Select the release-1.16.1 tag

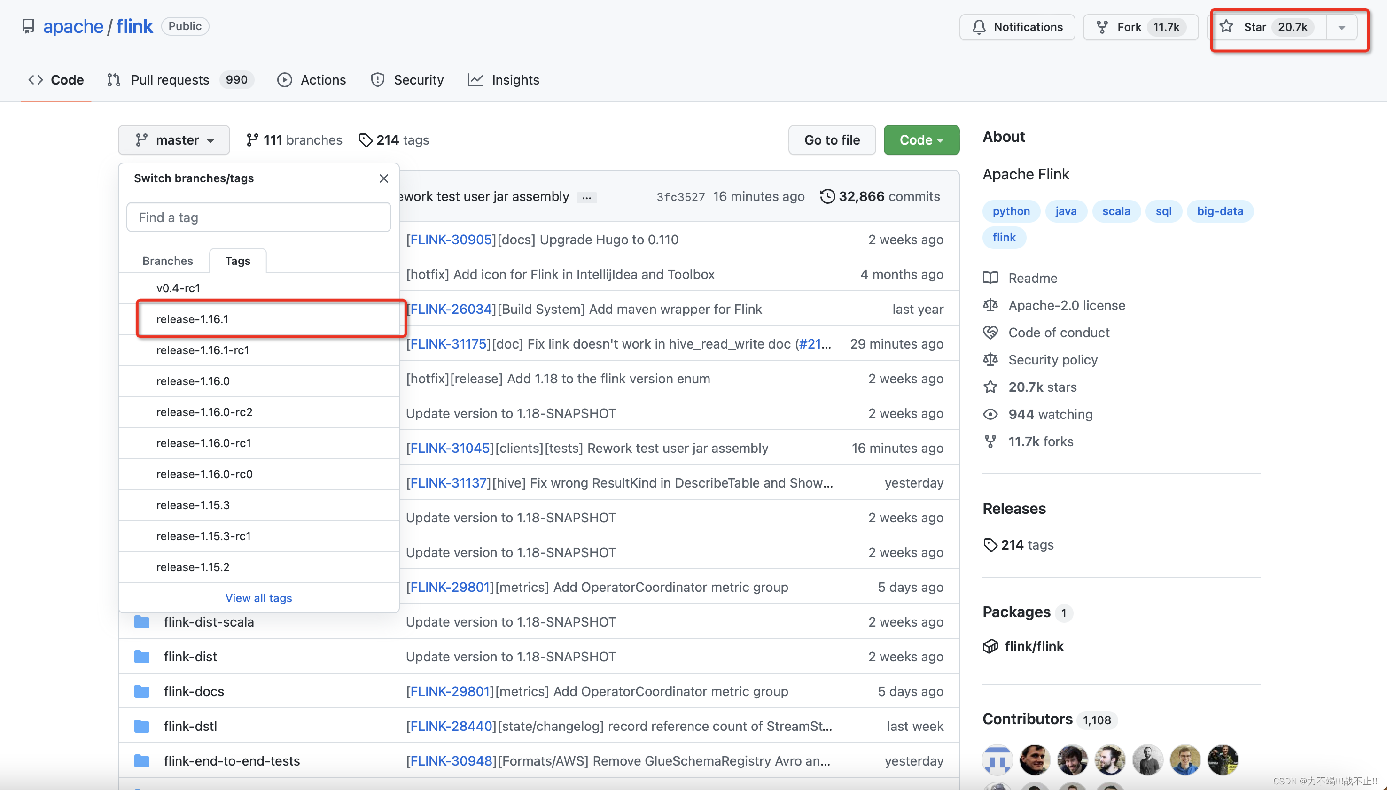[259, 319]
